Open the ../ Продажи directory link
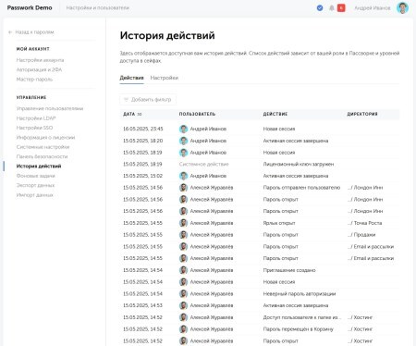 point(361,235)
